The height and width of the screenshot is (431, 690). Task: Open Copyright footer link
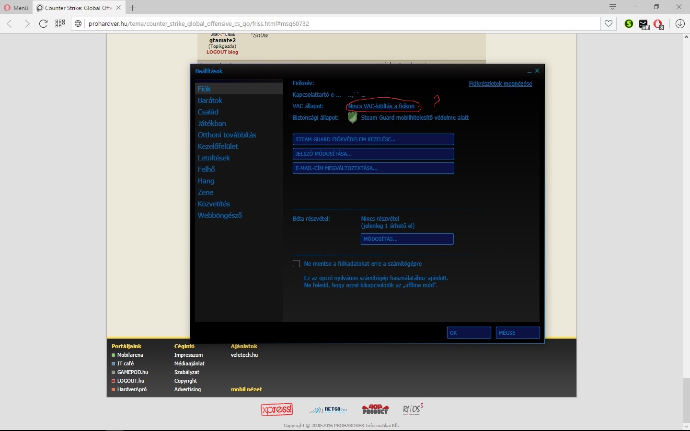[185, 381]
